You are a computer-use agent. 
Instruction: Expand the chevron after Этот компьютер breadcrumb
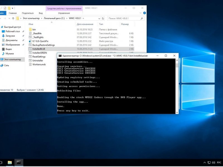[x=42, y=18]
